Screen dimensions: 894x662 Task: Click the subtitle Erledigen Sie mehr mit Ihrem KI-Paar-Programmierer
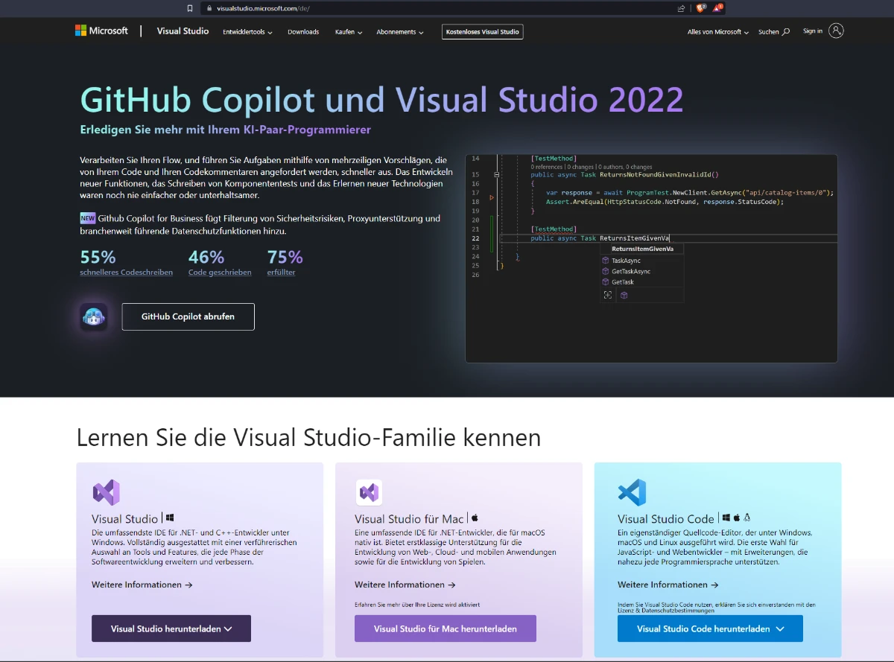point(226,130)
